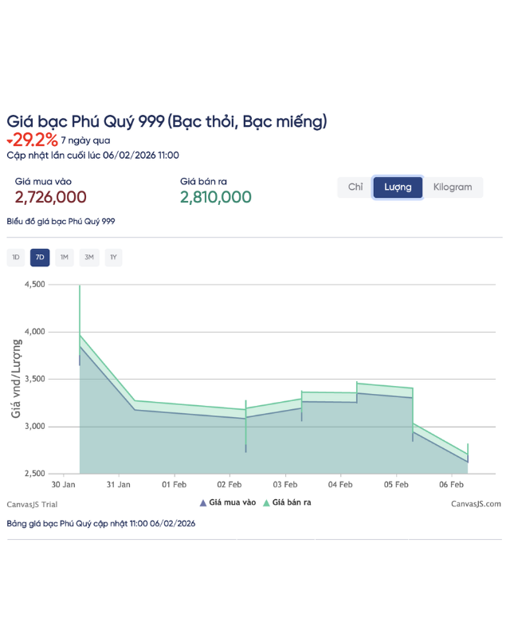Viewport: 510px width, 638px height.
Task: Click the CanvasJS Trial label
Action: click(32, 504)
